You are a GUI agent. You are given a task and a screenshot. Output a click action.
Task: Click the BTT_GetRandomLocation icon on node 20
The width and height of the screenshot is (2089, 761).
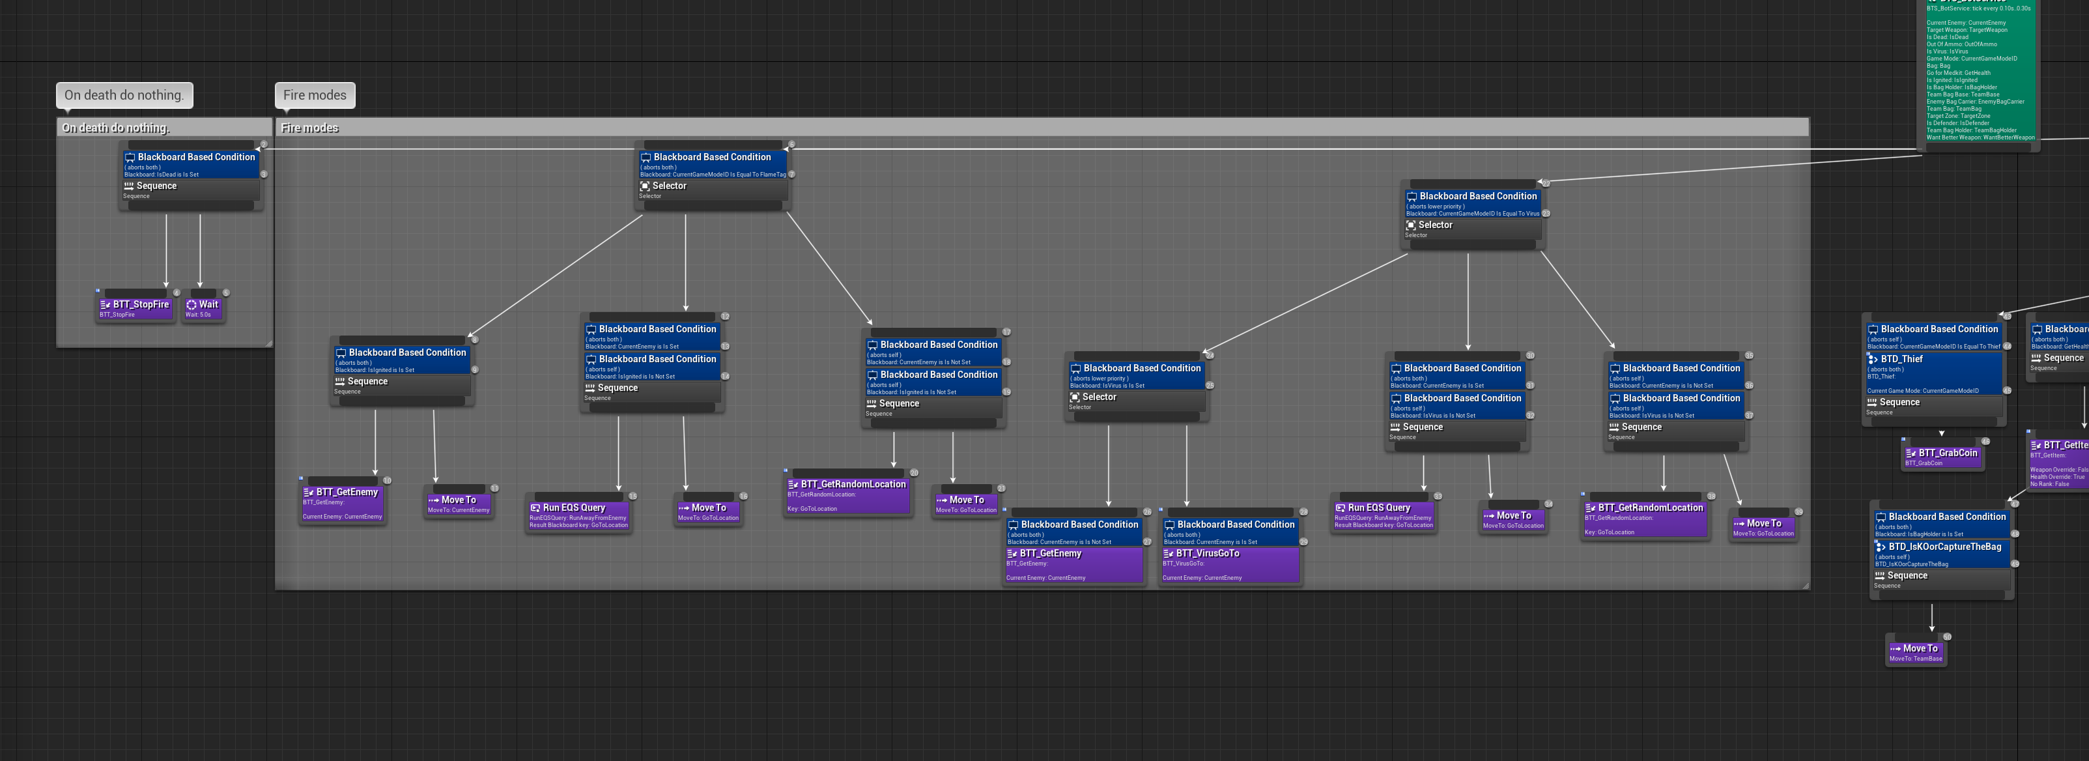click(x=793, y=484)
